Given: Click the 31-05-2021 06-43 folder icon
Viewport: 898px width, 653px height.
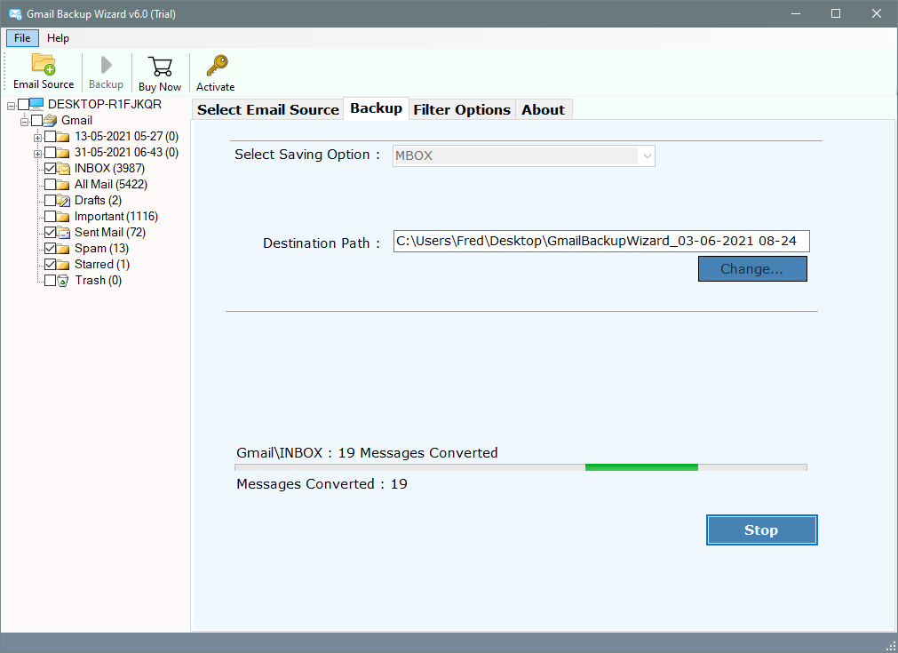Looking at the screenshot, I should pyautogui.click(x=63, y=153).
